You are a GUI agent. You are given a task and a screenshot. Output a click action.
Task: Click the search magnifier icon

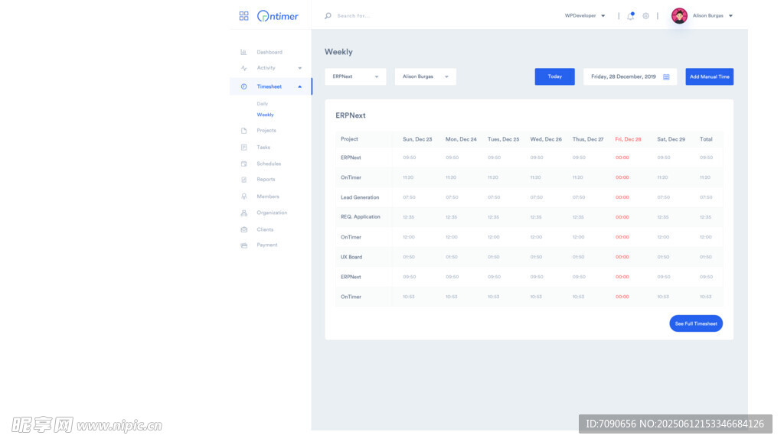(x=328, y=15)
